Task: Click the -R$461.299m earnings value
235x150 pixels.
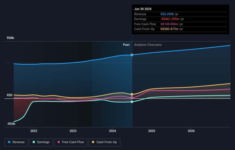Action: [170, 19]
